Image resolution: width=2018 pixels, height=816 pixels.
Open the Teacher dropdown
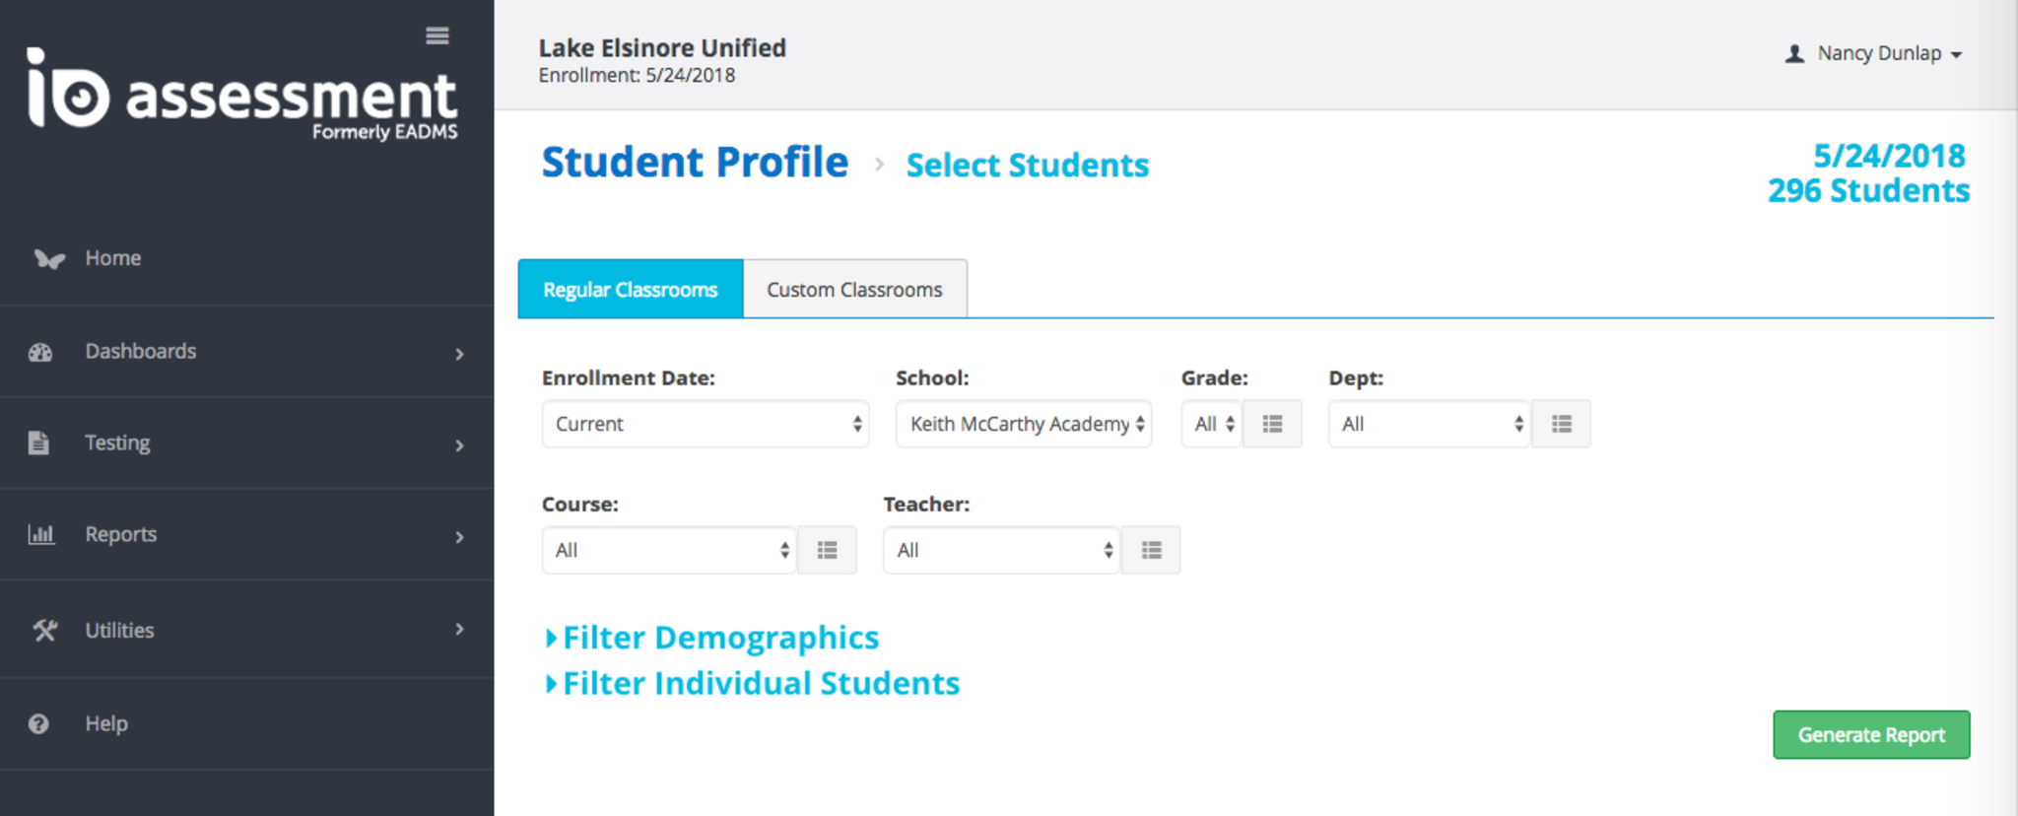click(x=1000, y=551)
